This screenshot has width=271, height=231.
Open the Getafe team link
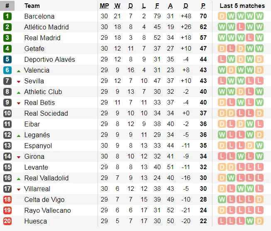point(34,49)
